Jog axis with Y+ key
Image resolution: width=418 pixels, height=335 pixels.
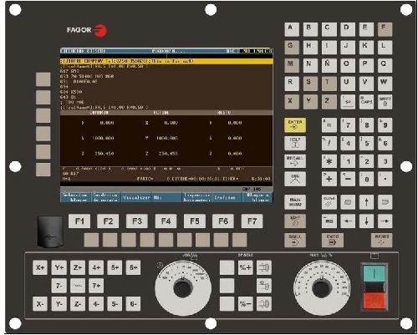(x=59, y=267)
